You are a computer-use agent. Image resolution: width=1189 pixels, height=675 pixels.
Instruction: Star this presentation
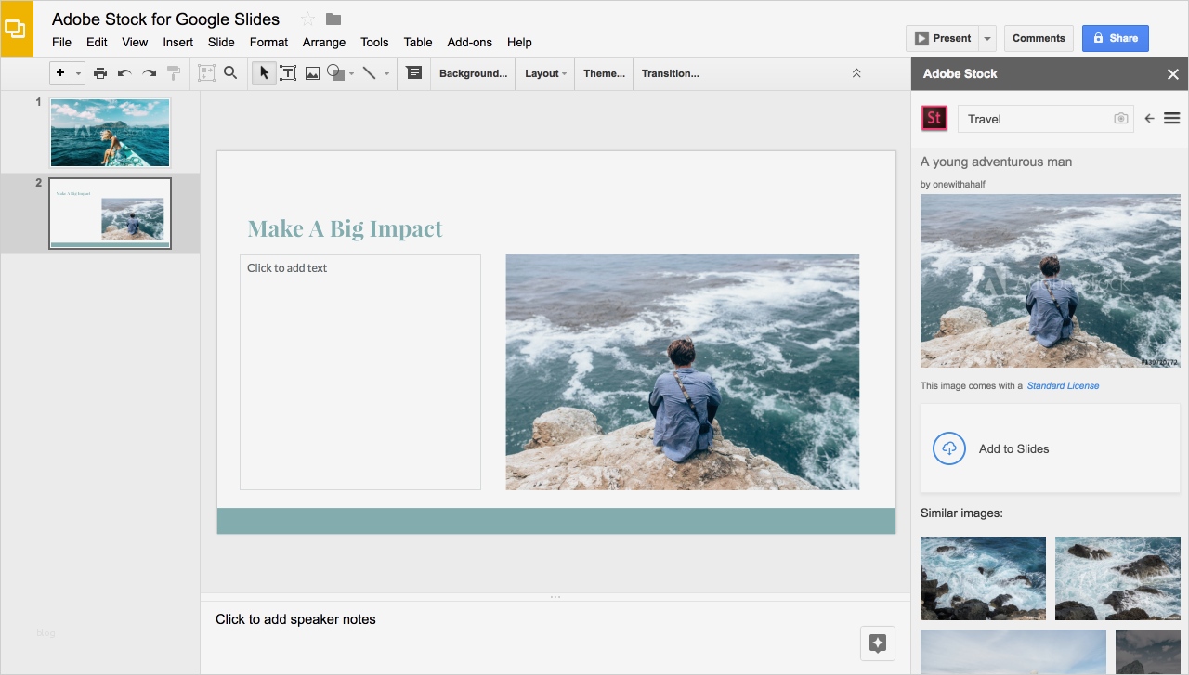307,19
